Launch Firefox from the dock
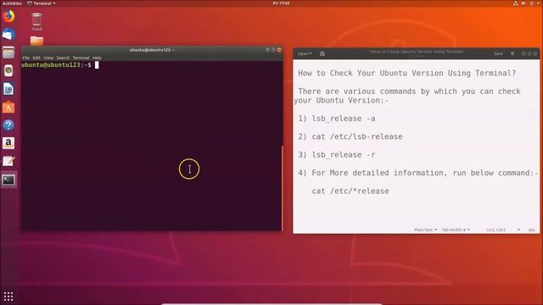This screenshot has height=305, width=543. click(x=8, y=16)
